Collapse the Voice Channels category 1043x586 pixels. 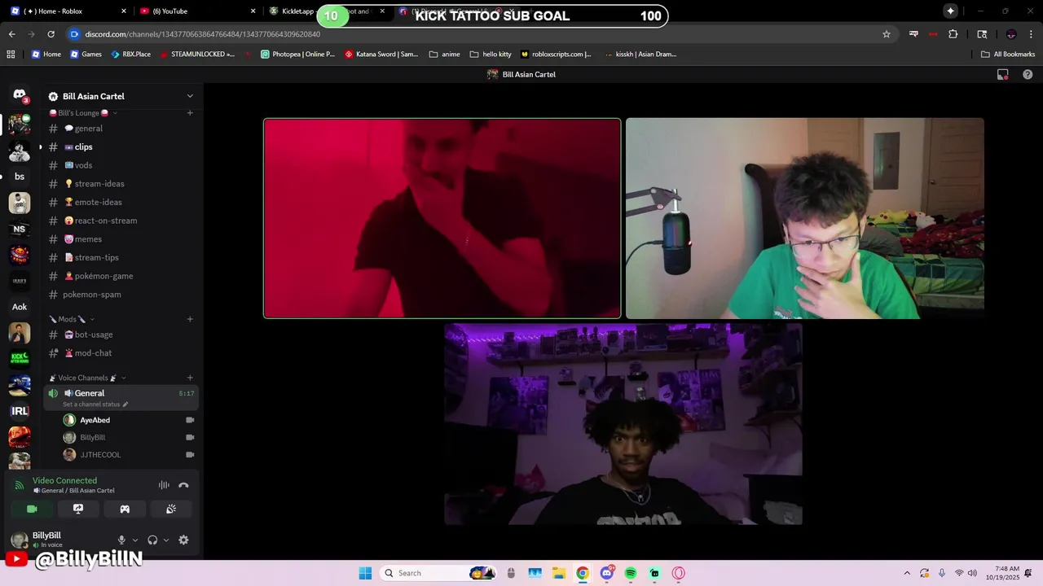(x=88, y=378)
